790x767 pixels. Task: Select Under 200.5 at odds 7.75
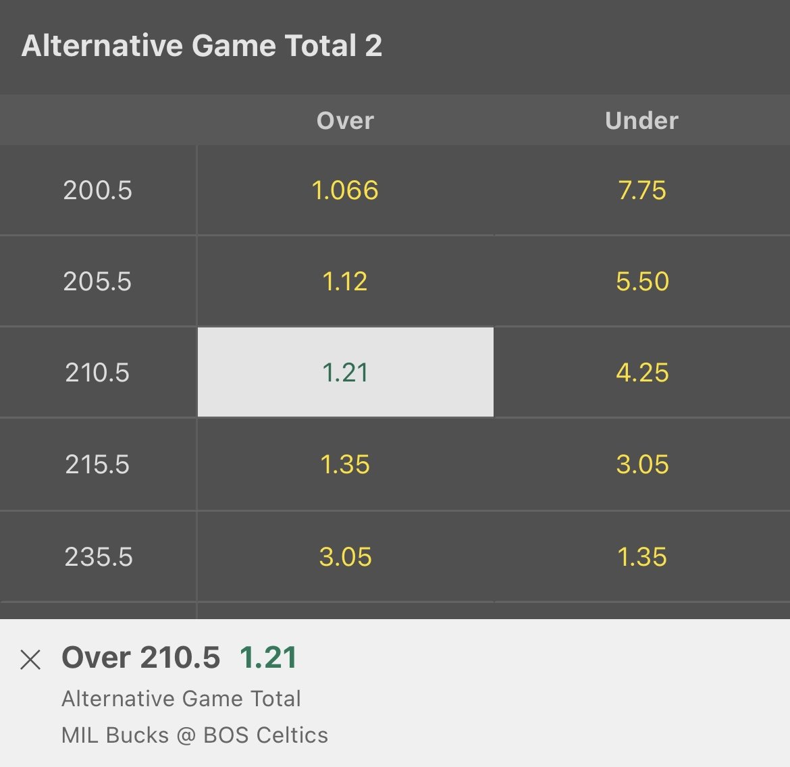pyautogui.click(x=641, y=190)
